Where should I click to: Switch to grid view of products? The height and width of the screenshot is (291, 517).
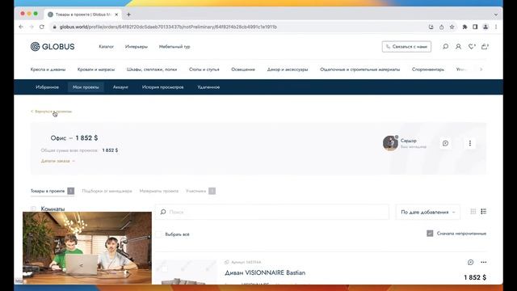[473, 212]
